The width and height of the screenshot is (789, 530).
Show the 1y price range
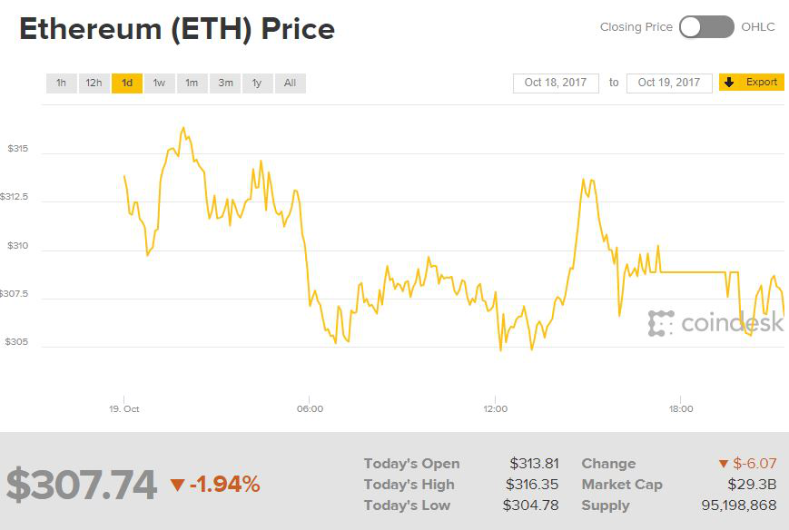tap(257, 83)
